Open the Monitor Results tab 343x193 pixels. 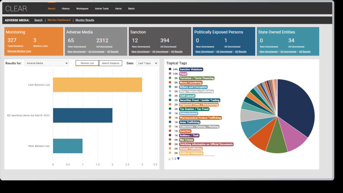click(85, 20)
